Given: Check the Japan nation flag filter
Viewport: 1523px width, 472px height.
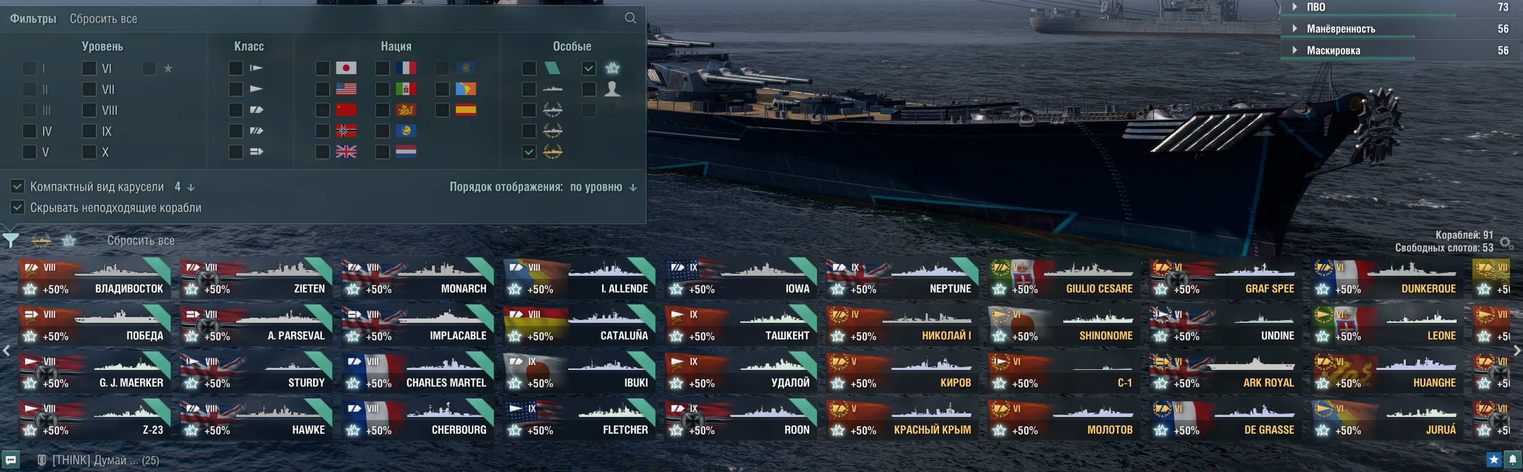Looking at the screenshot, I should [323, 68].
